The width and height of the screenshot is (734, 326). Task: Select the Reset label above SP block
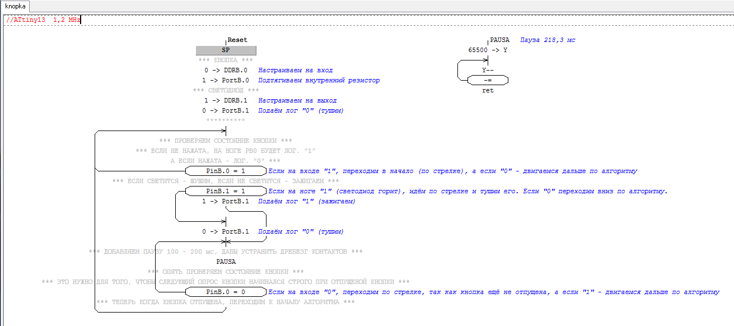click(237, 40)
